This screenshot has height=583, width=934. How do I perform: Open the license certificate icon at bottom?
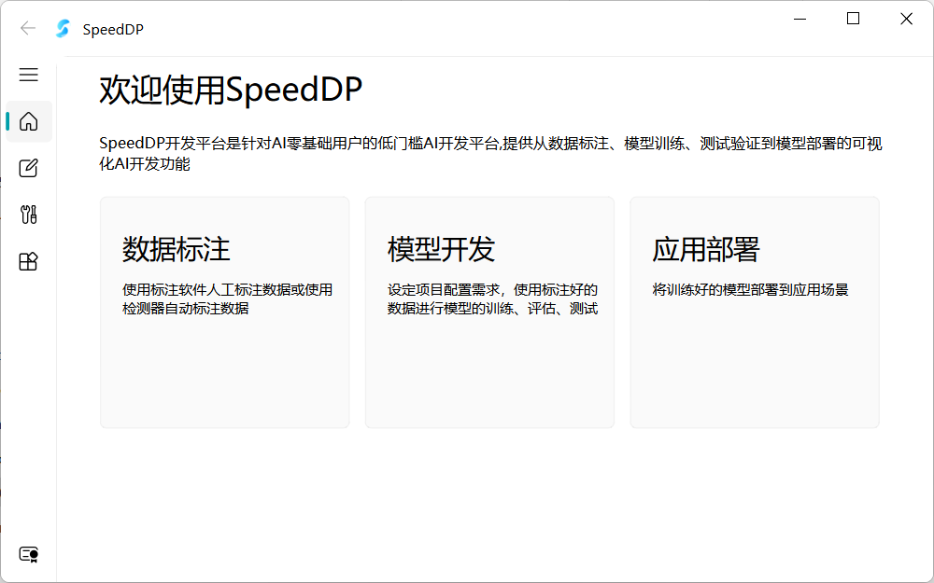point(29,554)
